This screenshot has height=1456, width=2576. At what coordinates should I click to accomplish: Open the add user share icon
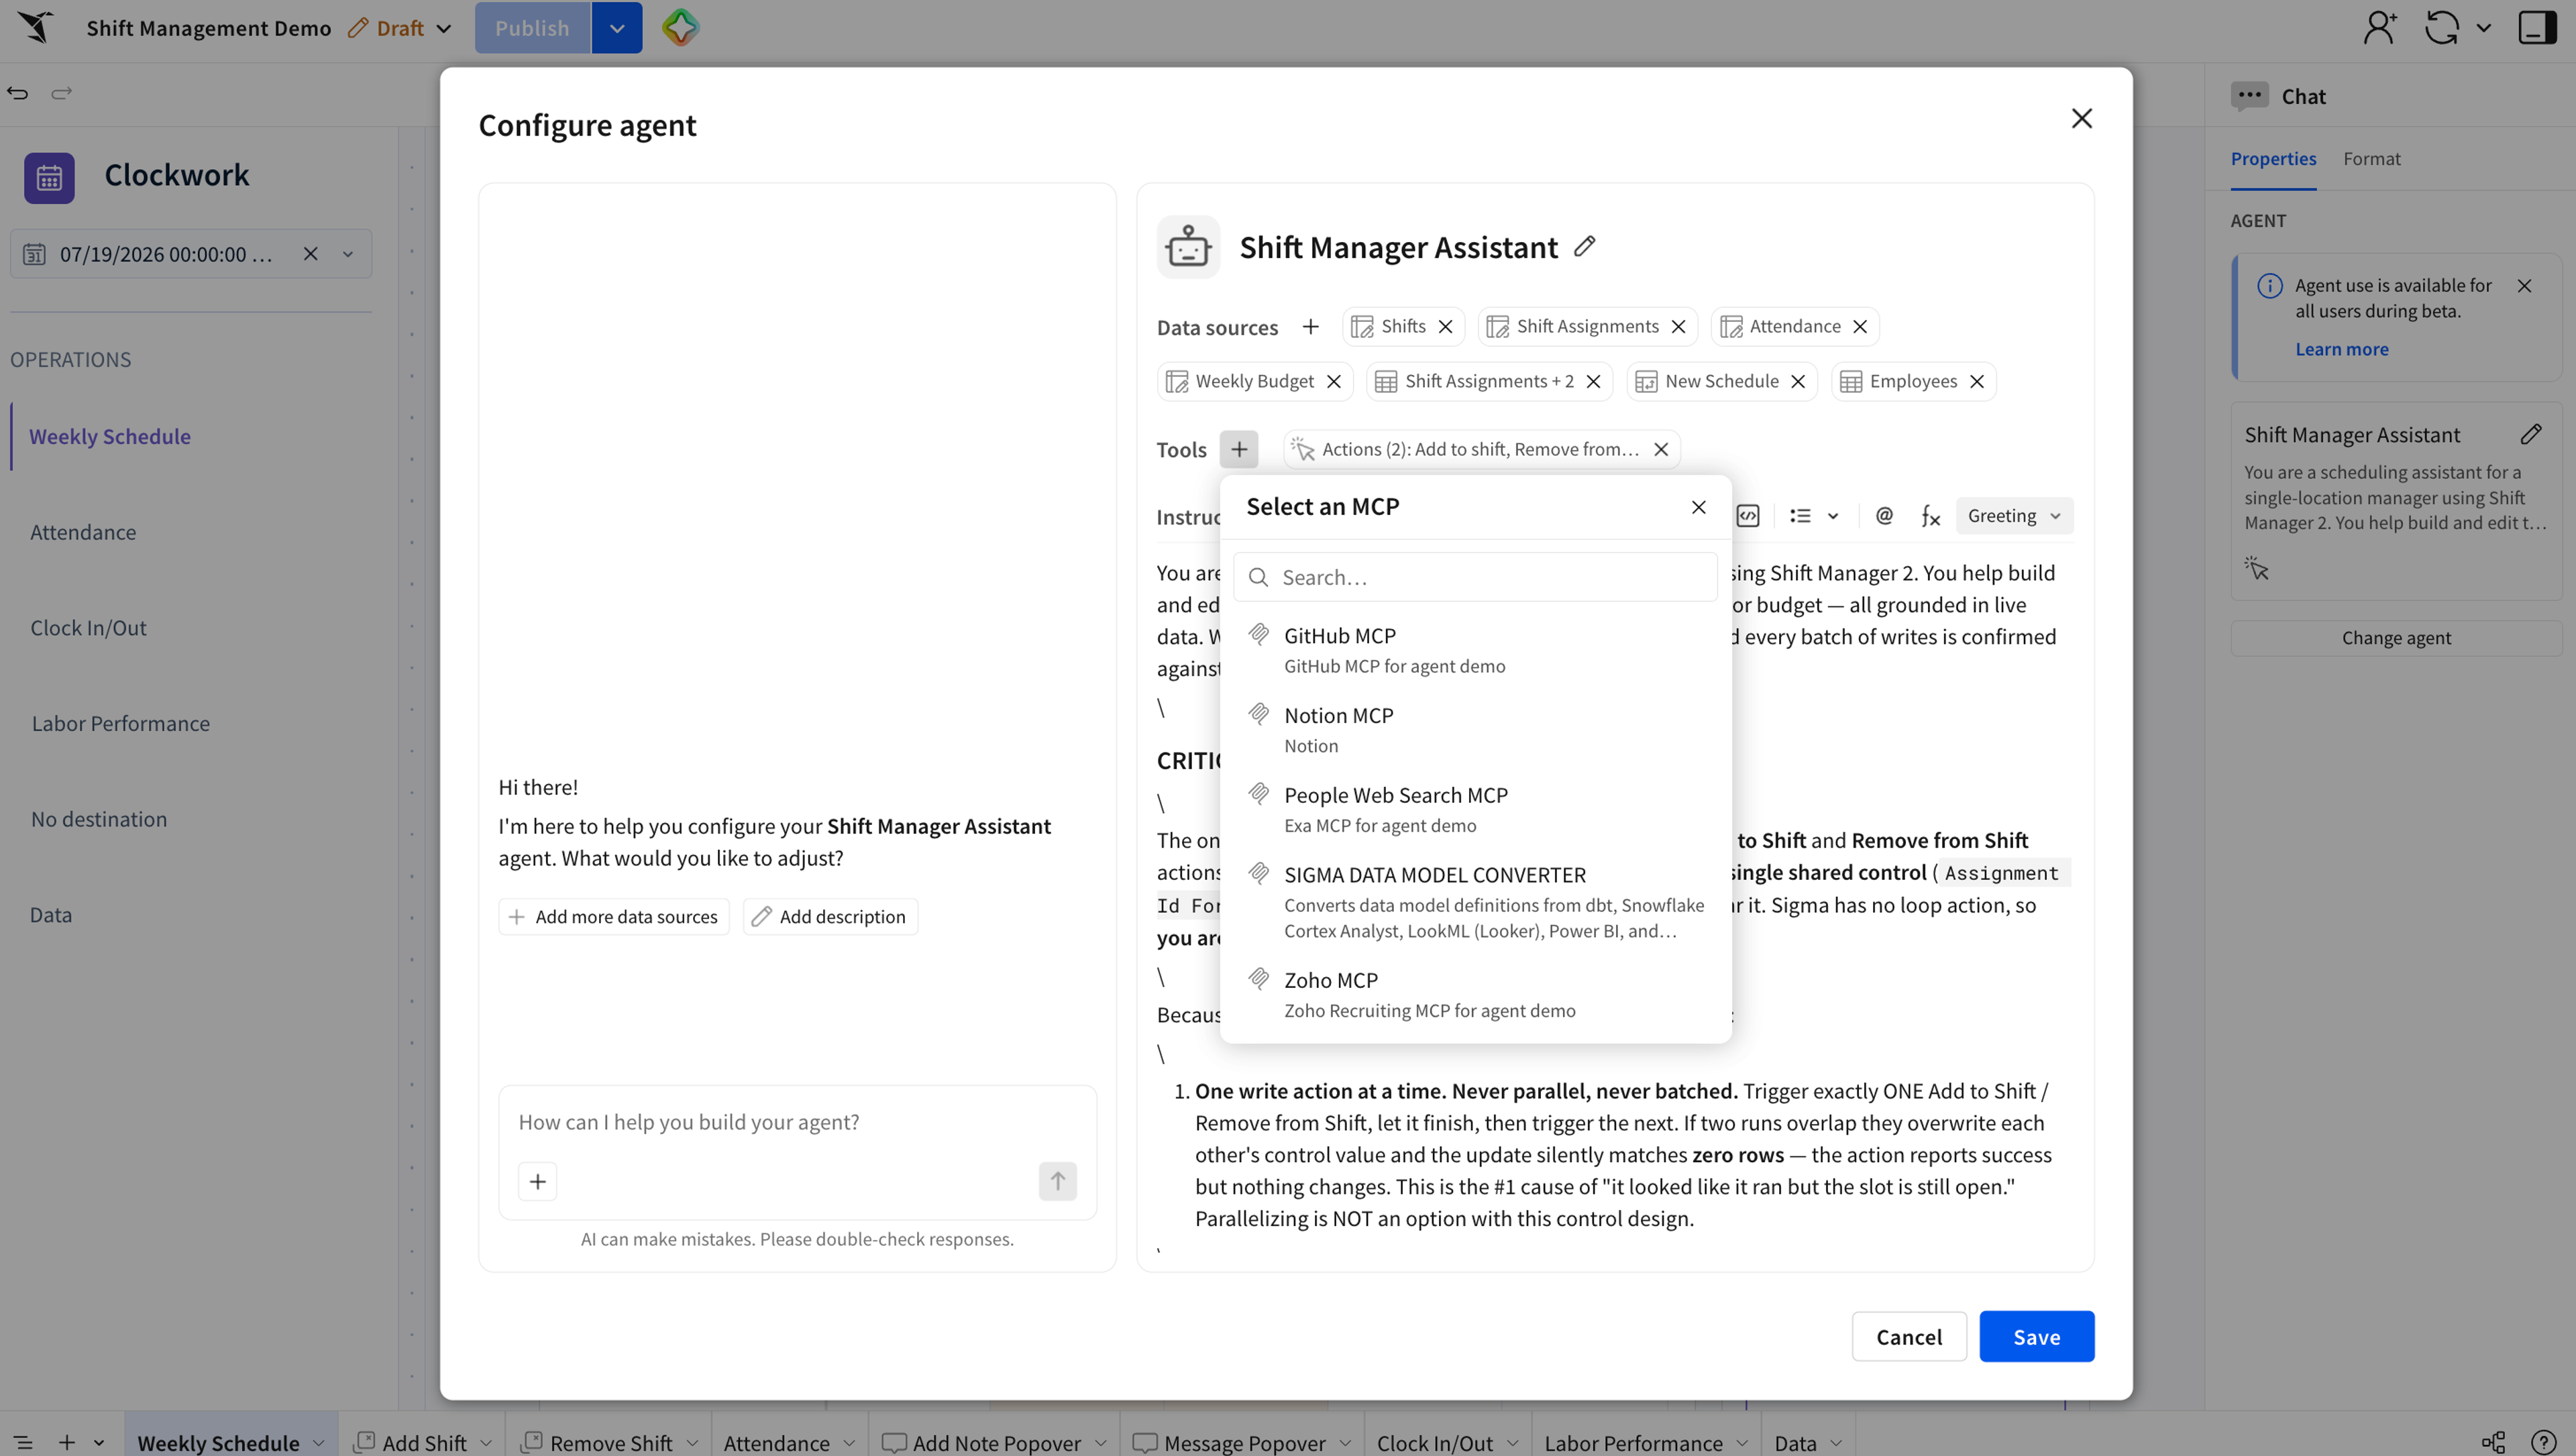2379,27
